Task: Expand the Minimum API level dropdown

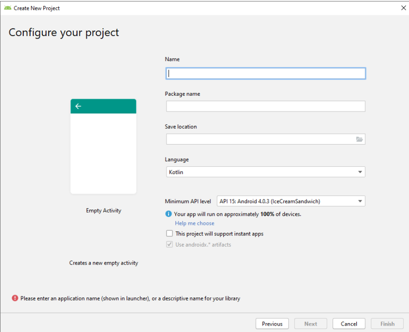Action: (291, 201)
